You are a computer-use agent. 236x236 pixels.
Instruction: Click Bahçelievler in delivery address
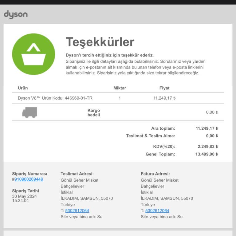point(72,186)
